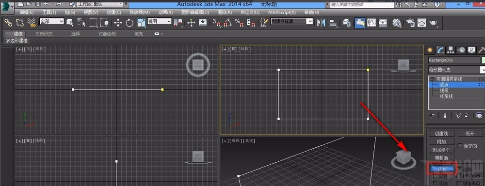Image resolution: width=485 pixels, height=186 pixels.
Task: Switch to the Display command panel tab
Action: [471, 50]
